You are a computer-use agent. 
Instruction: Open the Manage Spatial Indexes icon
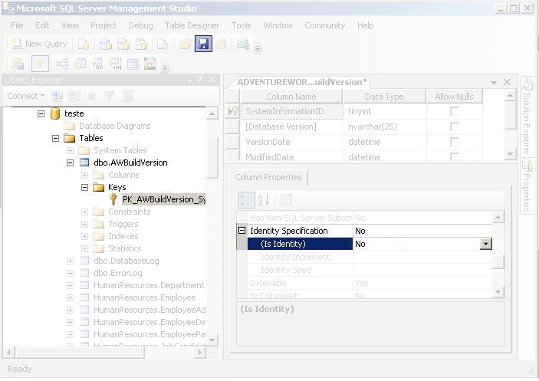coord(150,64)
